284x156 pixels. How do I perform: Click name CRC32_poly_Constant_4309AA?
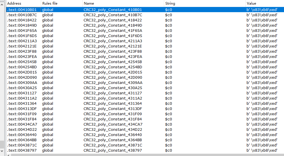tap(113, 83)
